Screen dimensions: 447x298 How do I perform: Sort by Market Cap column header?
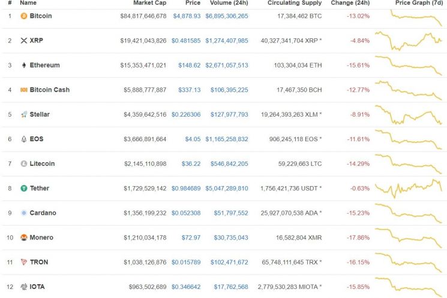(x=149, y=3)
